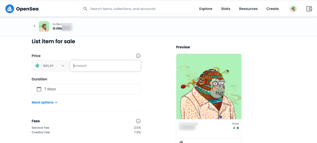Open the profile avatar icon
This screenshot has height=143, width=317.
tap(293, 9)
